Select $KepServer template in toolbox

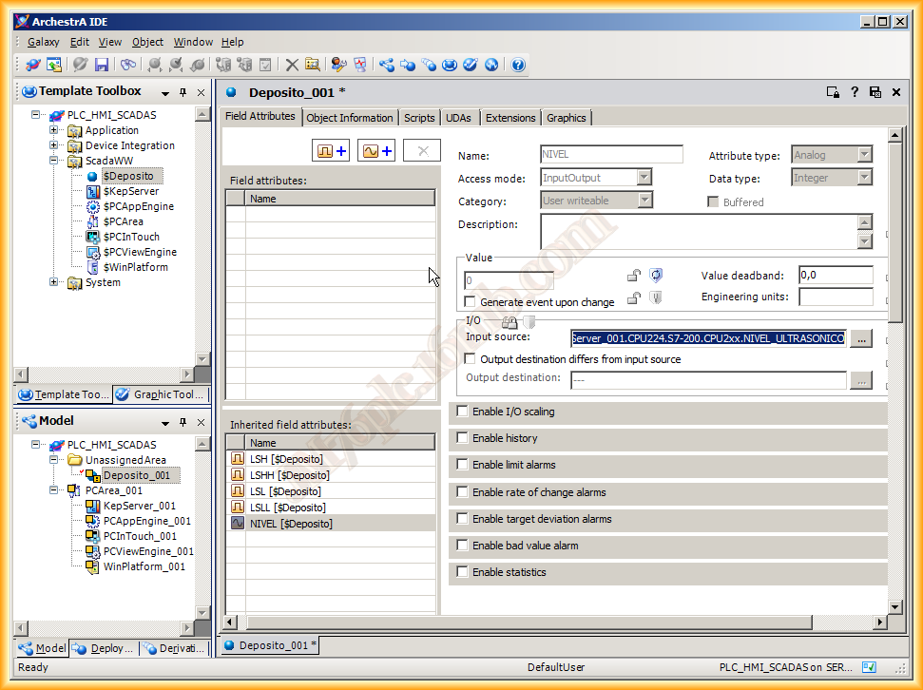[x=130, y=191]
